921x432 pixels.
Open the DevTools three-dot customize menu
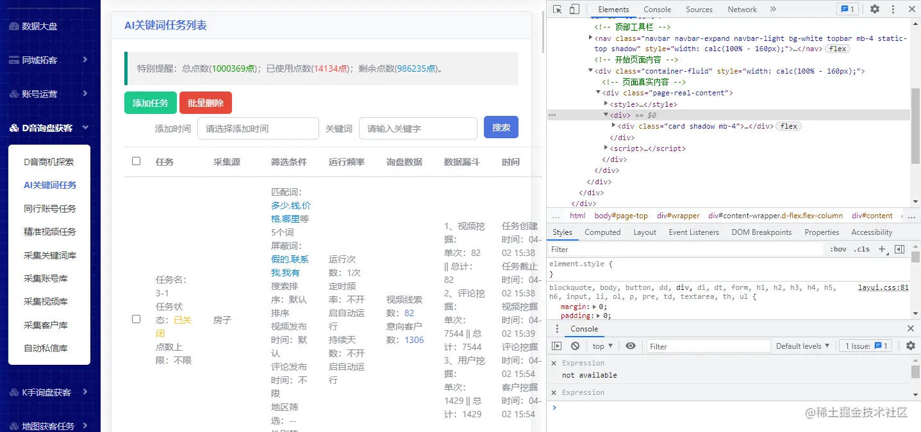[893, 9]
